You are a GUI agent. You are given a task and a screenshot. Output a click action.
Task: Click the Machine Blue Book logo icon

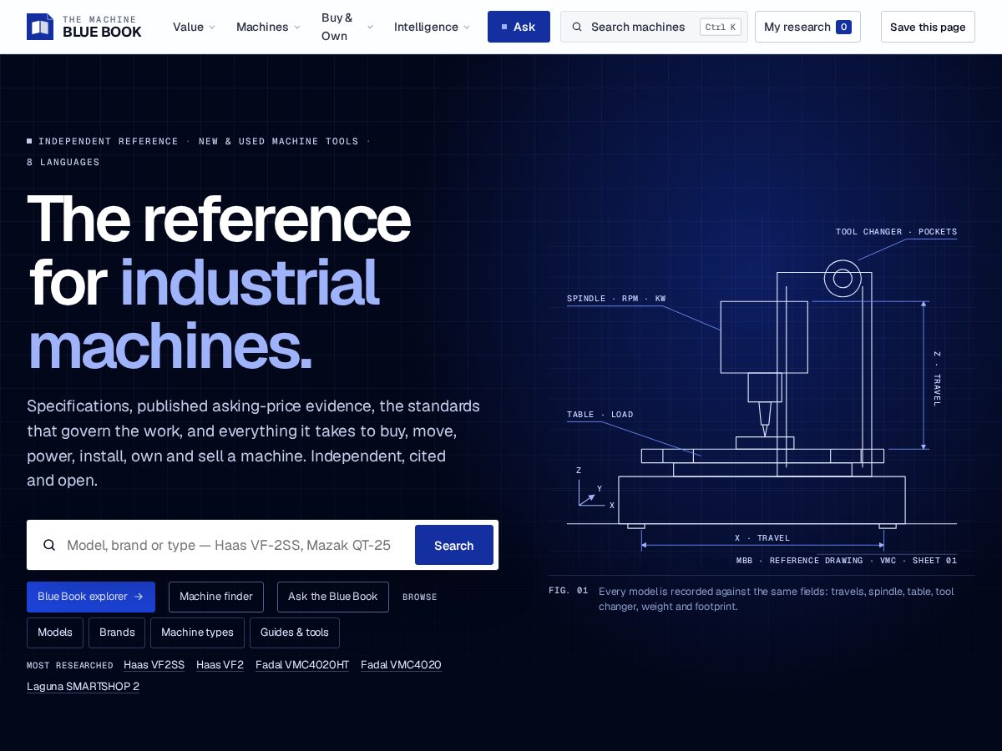(x=40, y=27)
